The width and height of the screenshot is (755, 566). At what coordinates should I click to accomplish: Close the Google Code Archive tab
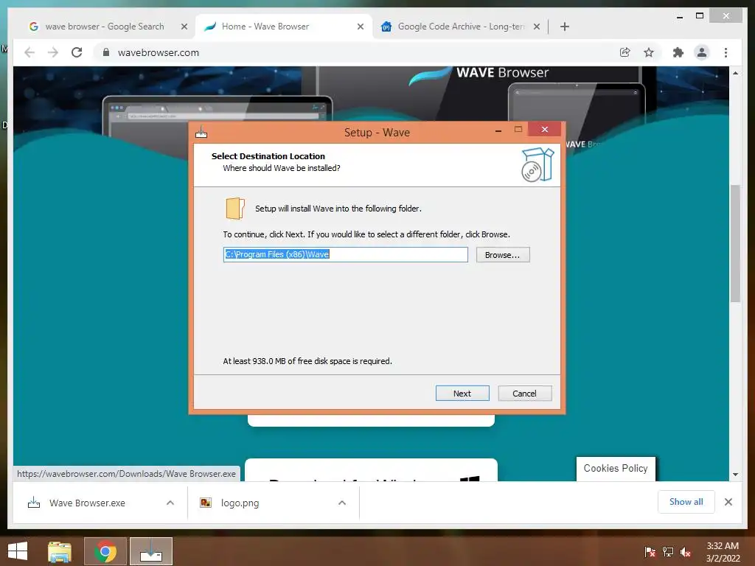point(537,27)
